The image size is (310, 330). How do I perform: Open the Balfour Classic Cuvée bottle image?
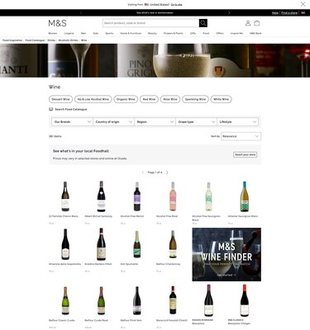click(65, 300)
